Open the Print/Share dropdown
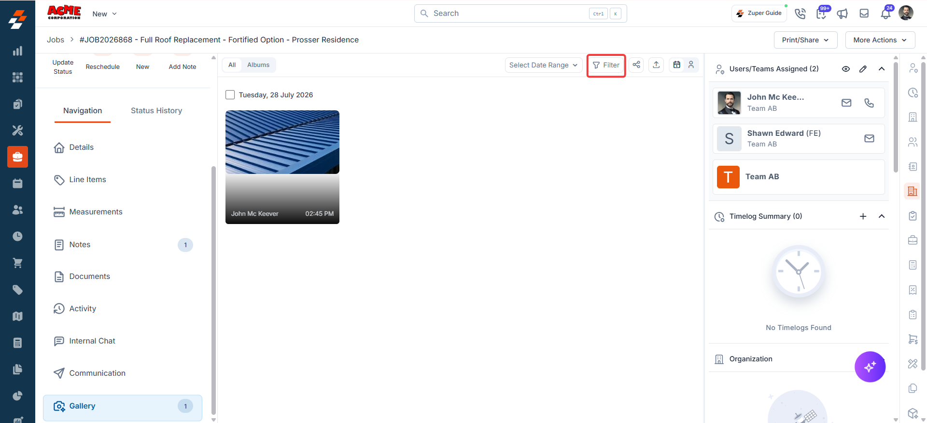927x423 pixels. (805, 40)
